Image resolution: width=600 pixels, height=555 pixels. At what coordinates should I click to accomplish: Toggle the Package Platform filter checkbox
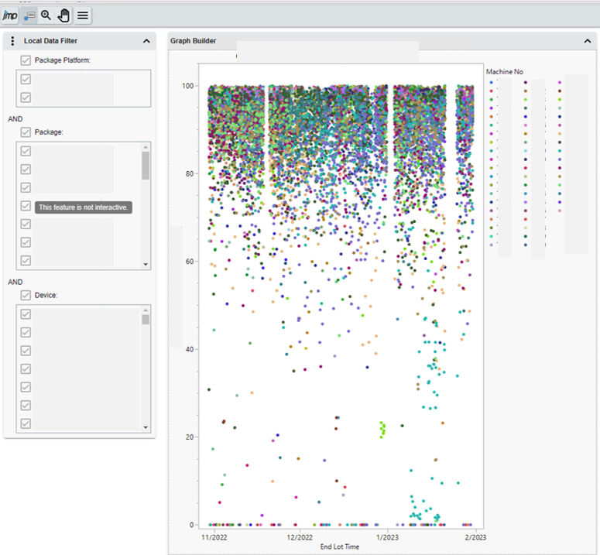tap(26, 60)
